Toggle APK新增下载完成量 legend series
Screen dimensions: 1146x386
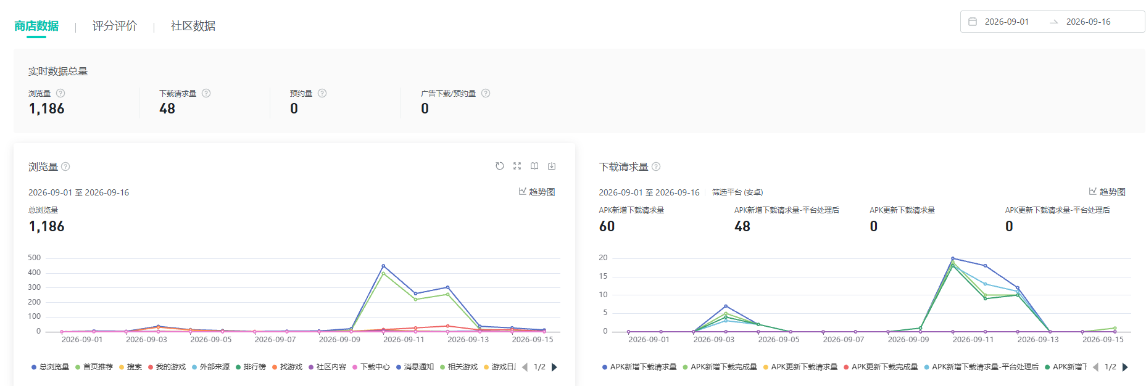[x=720, y=367]
